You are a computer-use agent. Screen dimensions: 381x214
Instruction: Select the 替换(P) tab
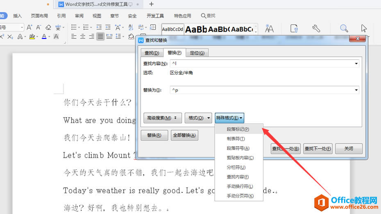tap(175, 53)
